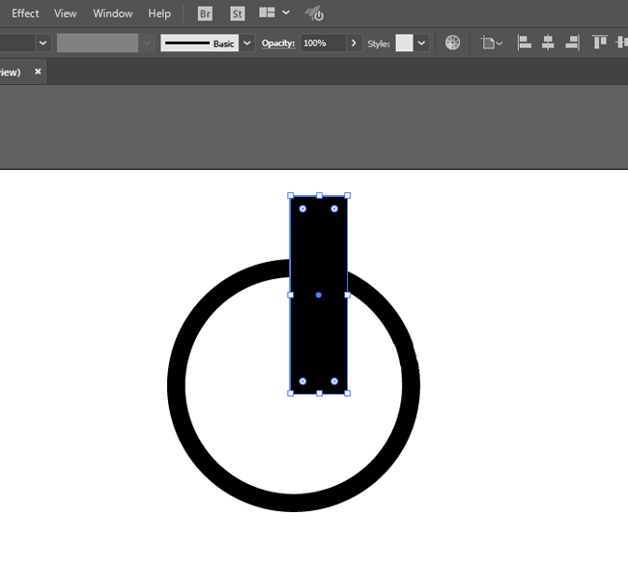628x569 pixels.
Task: Click Vertical Align Top icon
Action: click(x=600, y=43)
